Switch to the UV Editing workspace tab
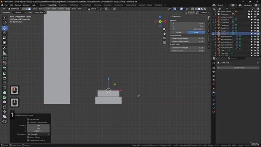The image size is (261, 147). [73, 5]
